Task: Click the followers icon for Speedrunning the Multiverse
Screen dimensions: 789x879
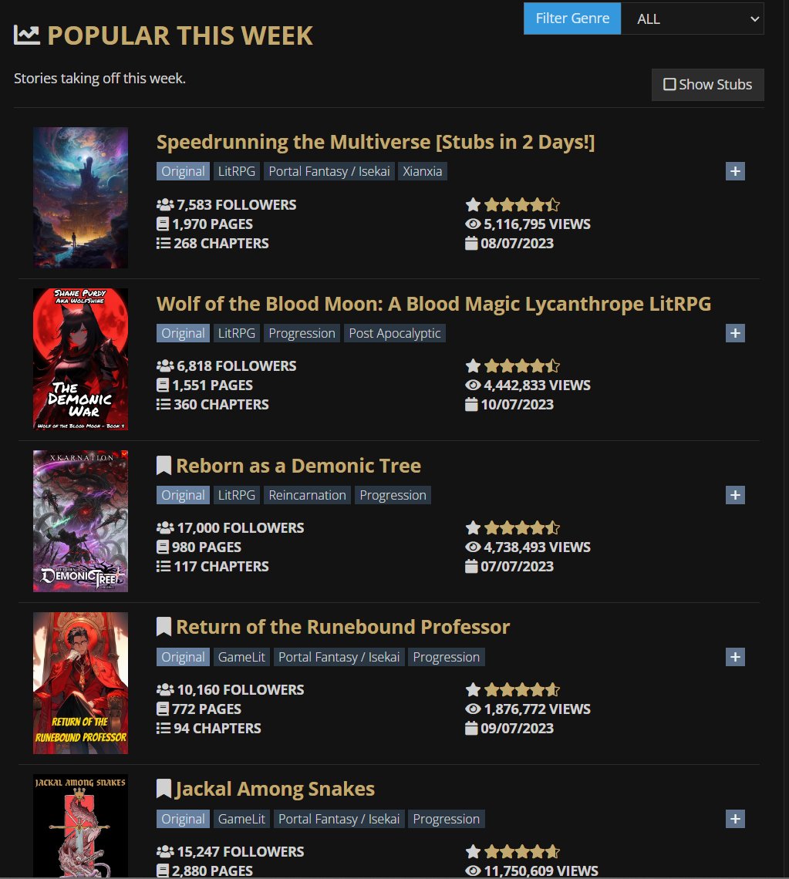Action: coord(165,204)
